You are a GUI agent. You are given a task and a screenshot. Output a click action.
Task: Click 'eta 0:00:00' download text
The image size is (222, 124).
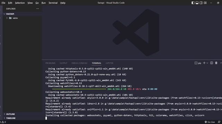point(150,89)
